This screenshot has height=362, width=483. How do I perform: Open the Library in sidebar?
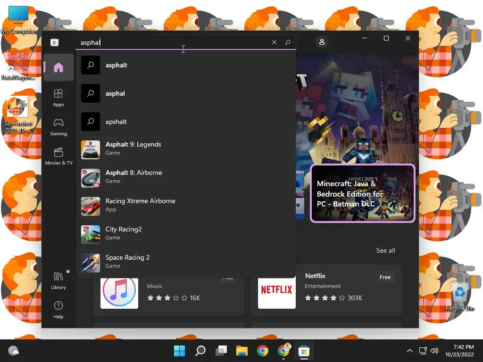(x=58, y=280)
